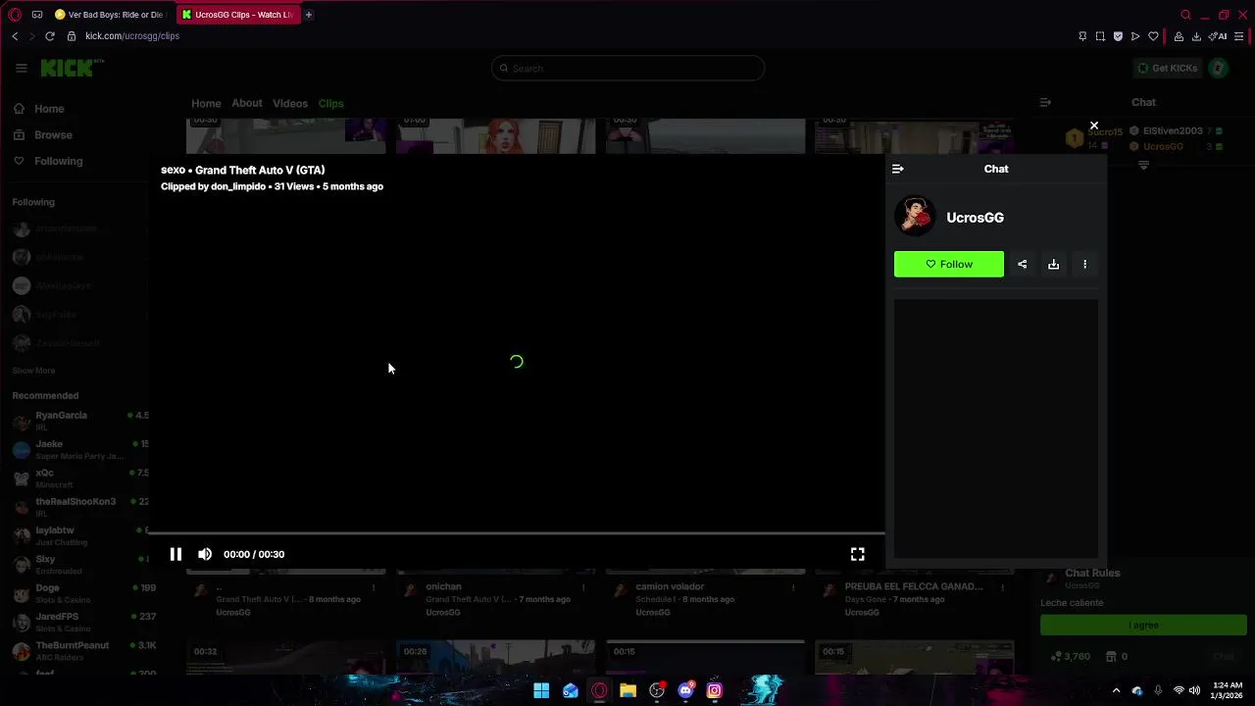Reload the page in the browser
This screenshot has height=706, width=1255.
coord(49,36)
